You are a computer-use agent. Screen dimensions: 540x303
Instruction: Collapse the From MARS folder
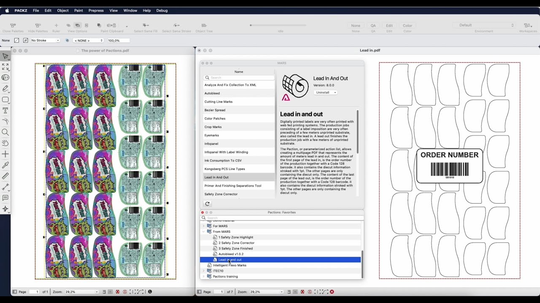point(203,231)
